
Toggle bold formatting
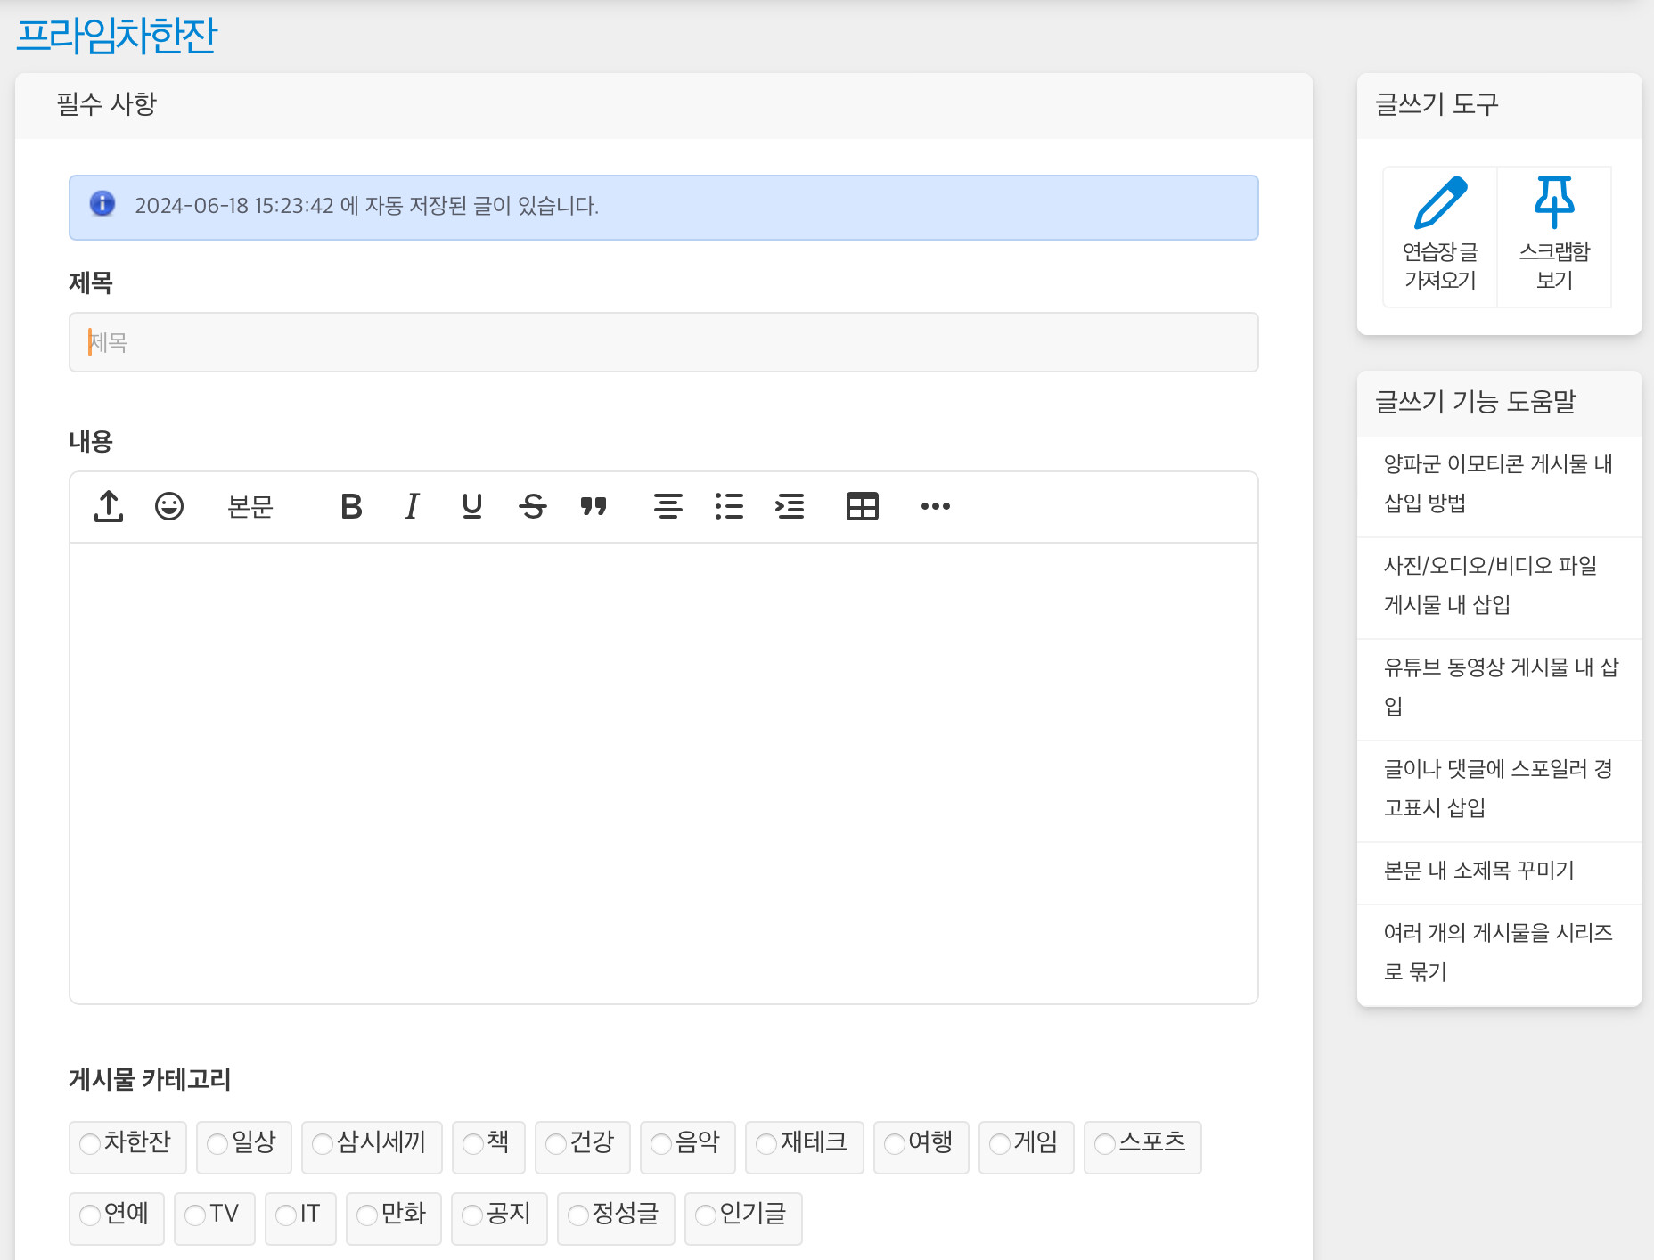(x=351, y=506)
